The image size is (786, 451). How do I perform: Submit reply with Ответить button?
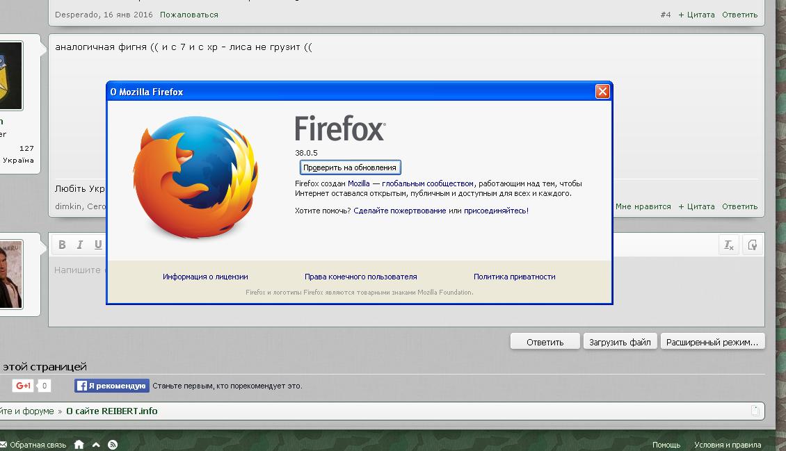545,342
